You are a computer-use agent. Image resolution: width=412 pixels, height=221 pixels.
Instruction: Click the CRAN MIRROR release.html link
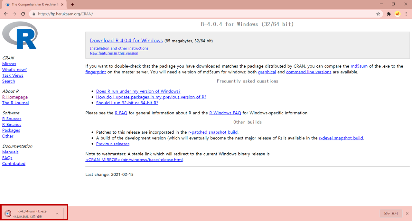[134, 160]
